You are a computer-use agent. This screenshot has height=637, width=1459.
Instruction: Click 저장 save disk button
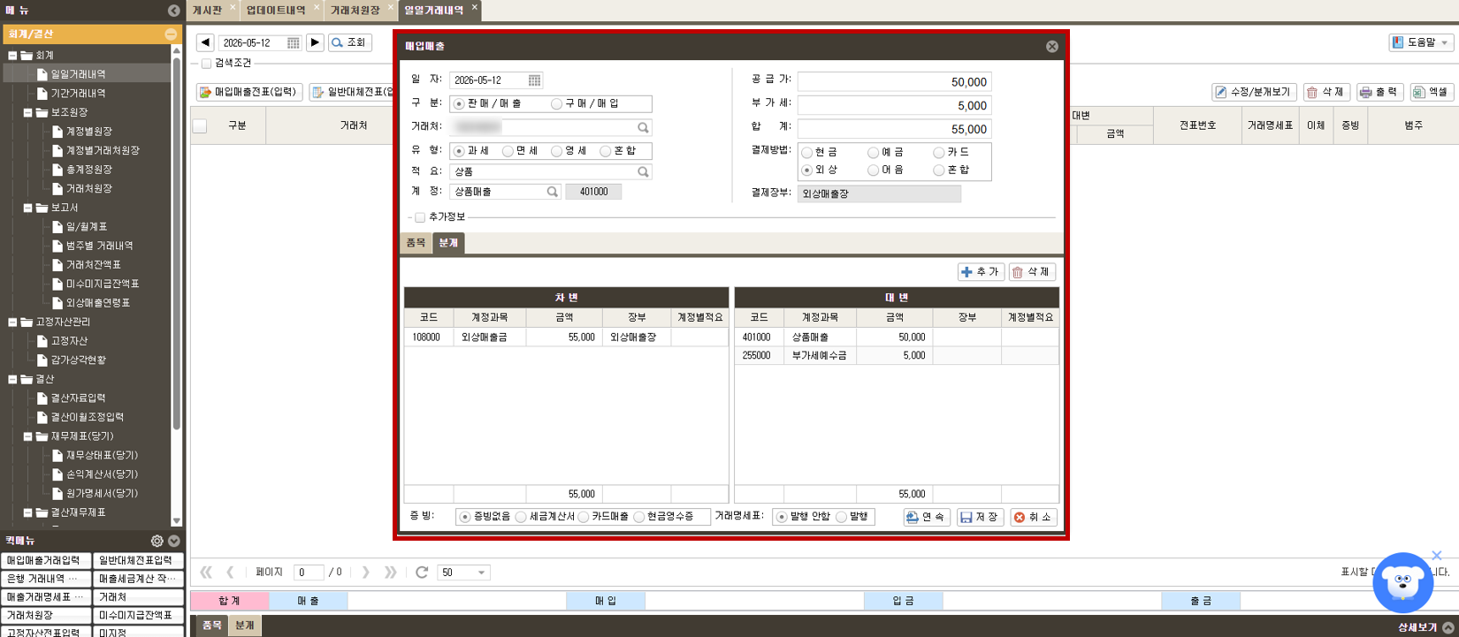pyautogui.click(x=980, y=517)
